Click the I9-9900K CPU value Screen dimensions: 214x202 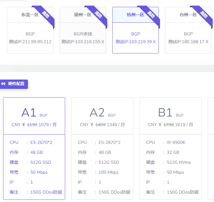(176, 143)
